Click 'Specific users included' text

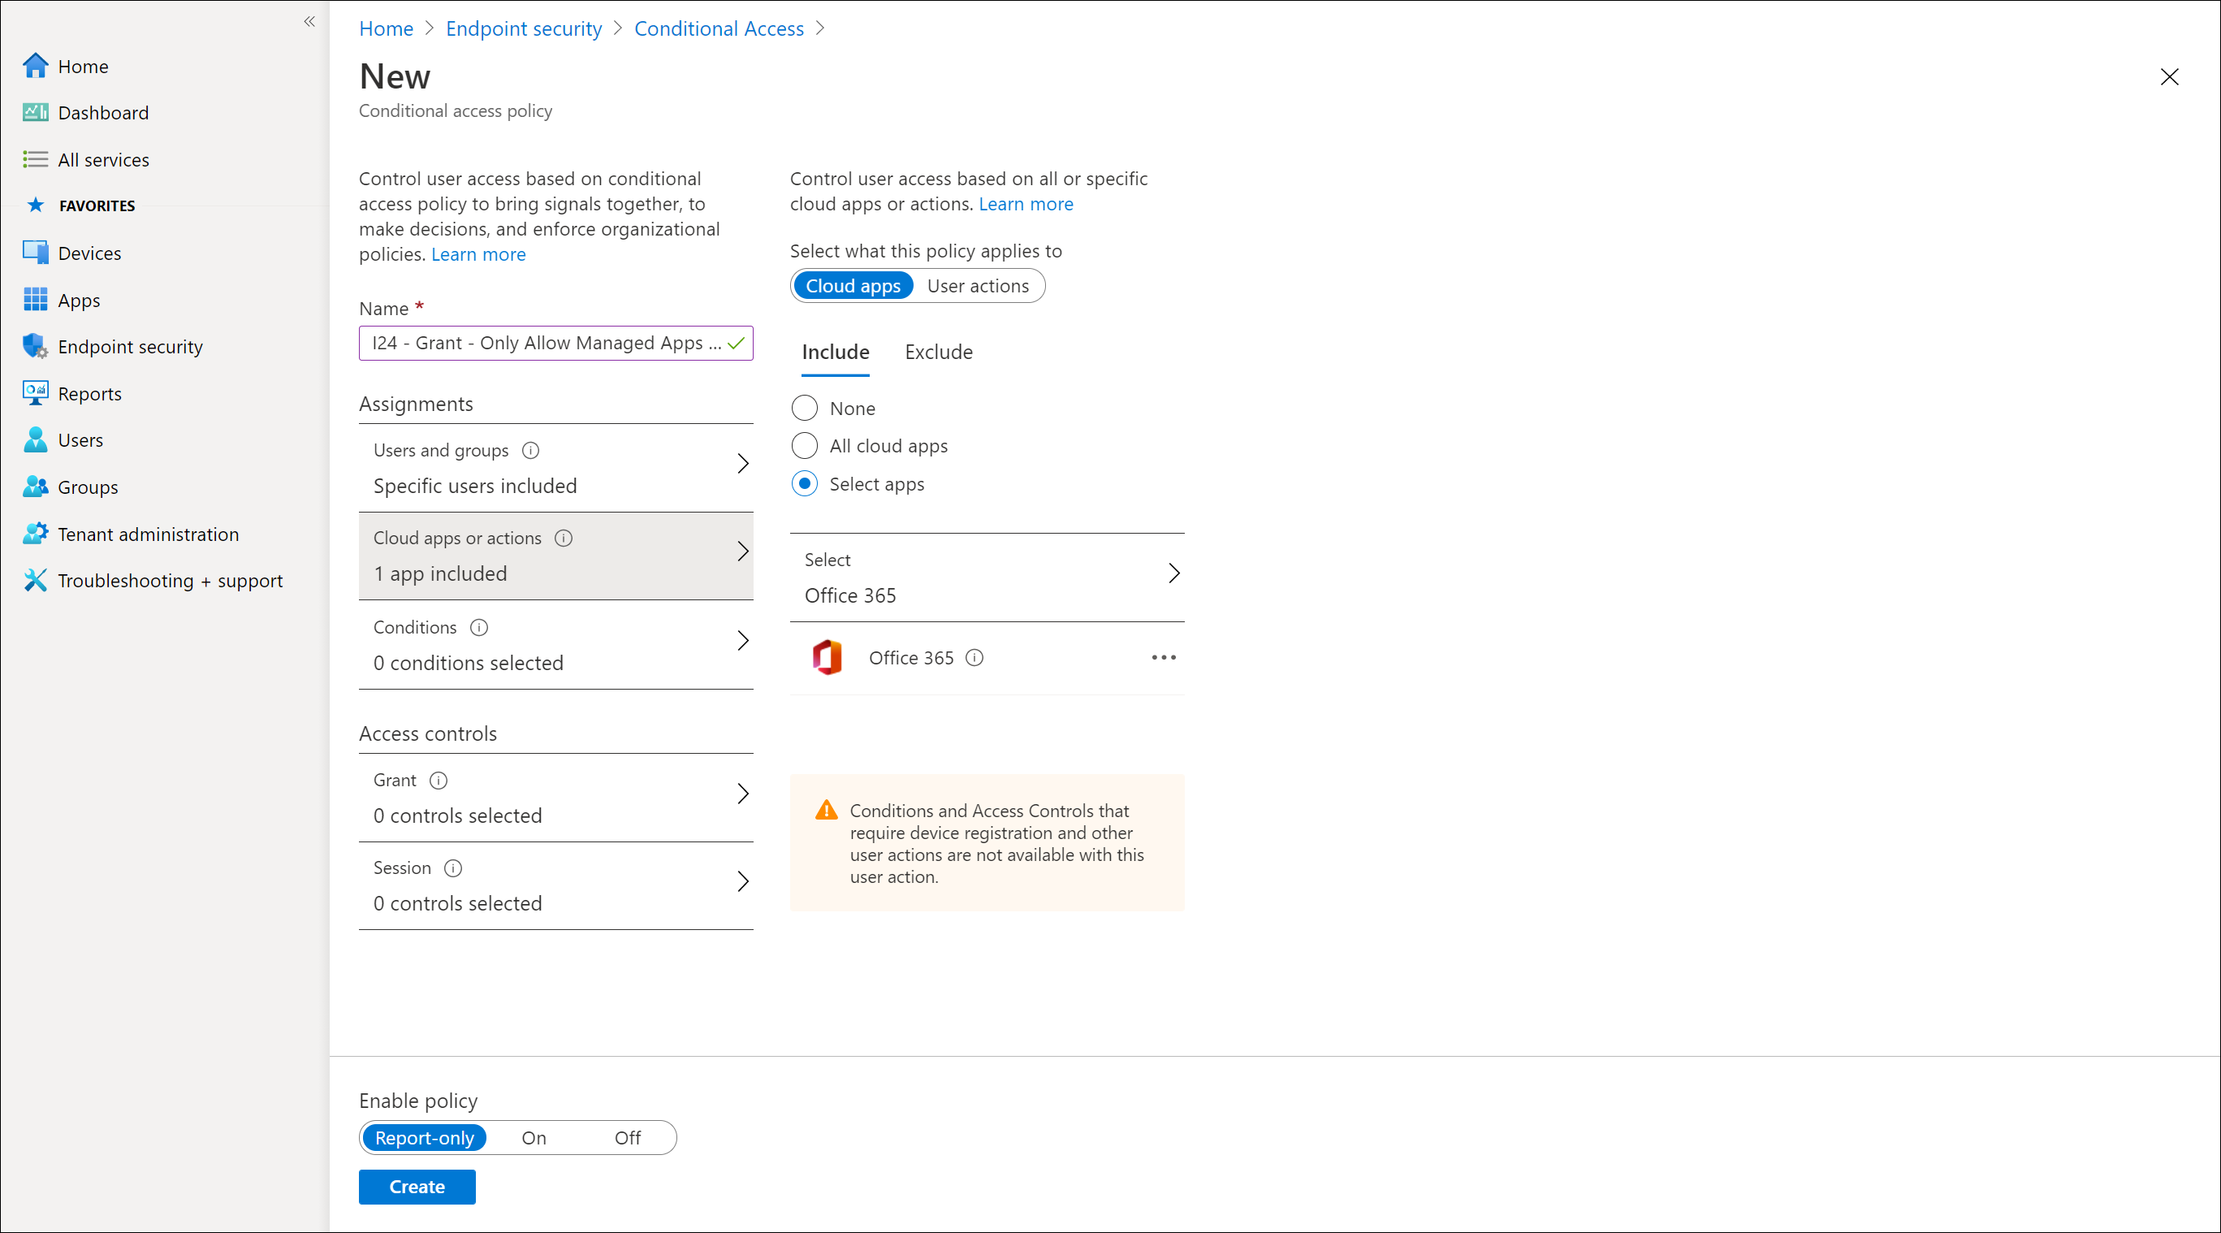pyautogui.click(x=475, y=486)
